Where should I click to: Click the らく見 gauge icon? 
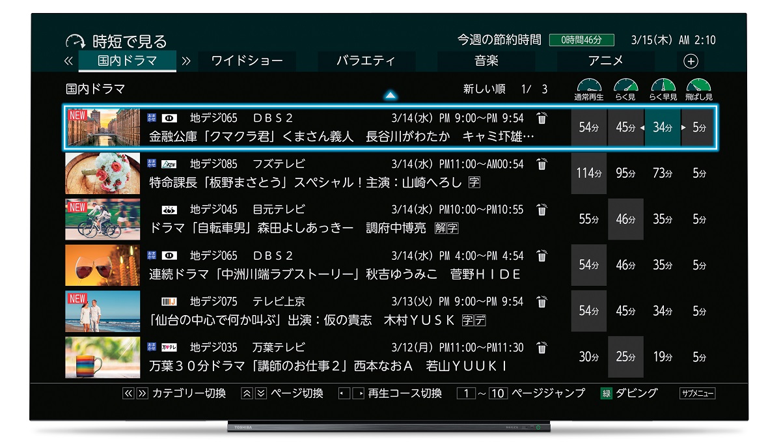click(625, 87)
